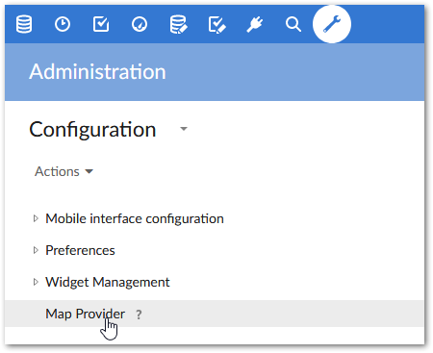
Task: Select the wrench administration icon
Action: click(332, 24)
